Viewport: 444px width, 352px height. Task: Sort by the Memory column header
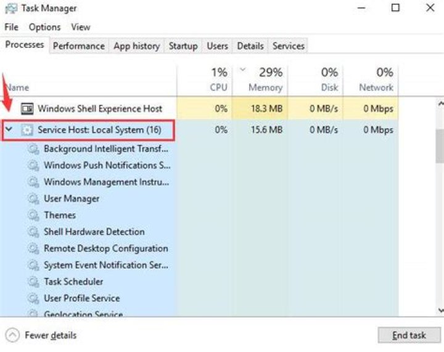260,81
